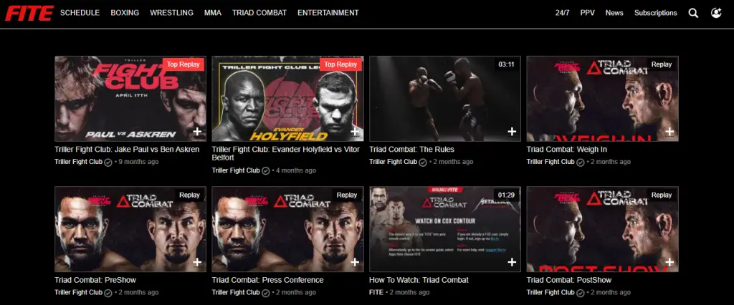Click the 01:29 duration label

pos(507,195)
